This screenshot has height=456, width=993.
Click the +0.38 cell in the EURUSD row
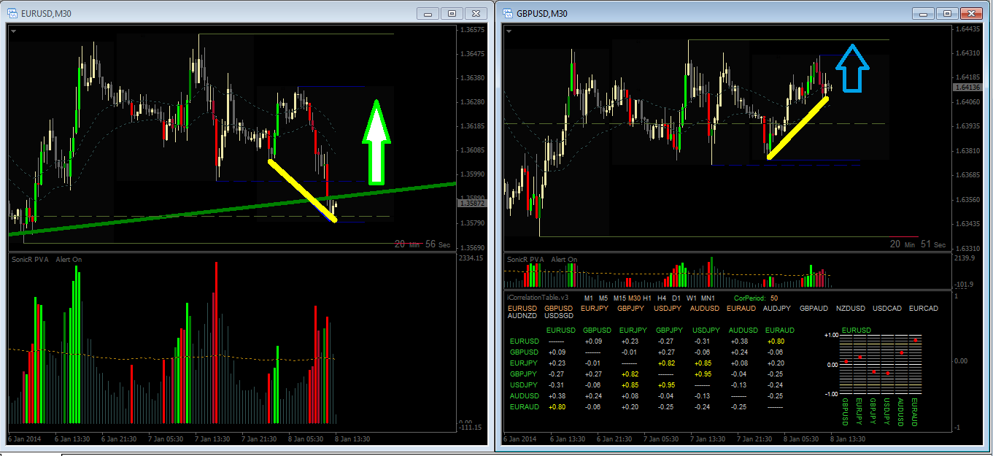[x=738, y=341]
